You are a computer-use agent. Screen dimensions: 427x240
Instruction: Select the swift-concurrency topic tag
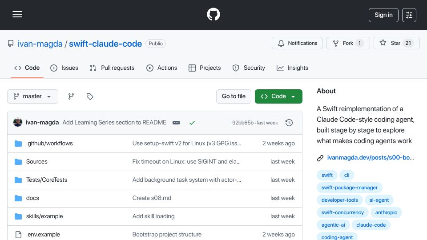click(342, 212)
